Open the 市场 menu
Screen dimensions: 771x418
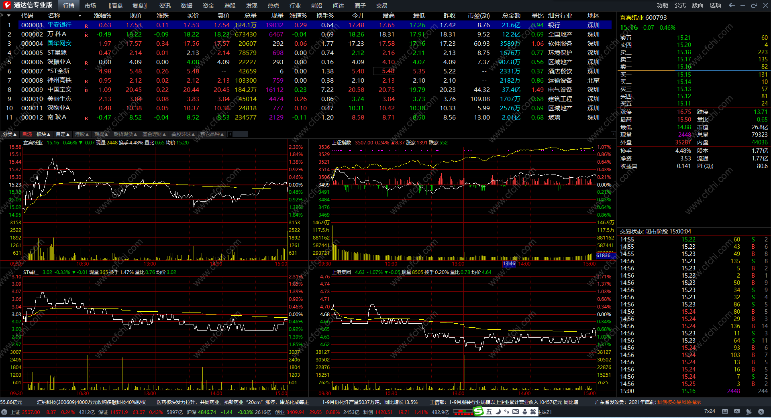pyautogui.click(x=90, y=6)
